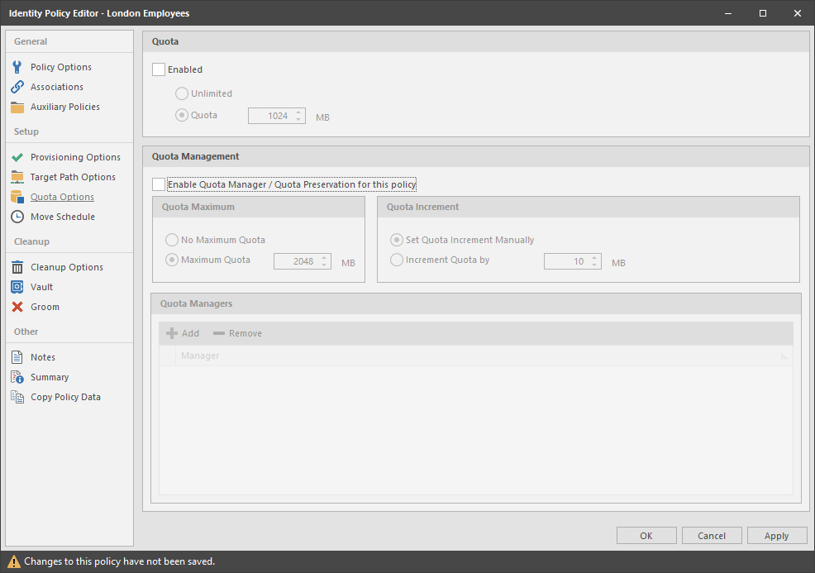Increase the increment quota value 10
The image size is (815, 573).
(x=594, y=257)
